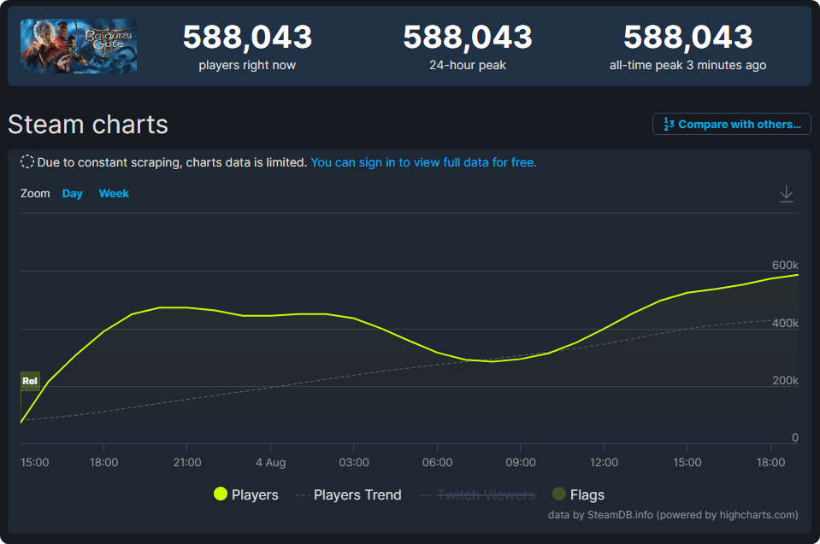Viewport: 820px width, 544px height.
Task: Click the 06:00 x-axis label
Action: click(437, 463)
